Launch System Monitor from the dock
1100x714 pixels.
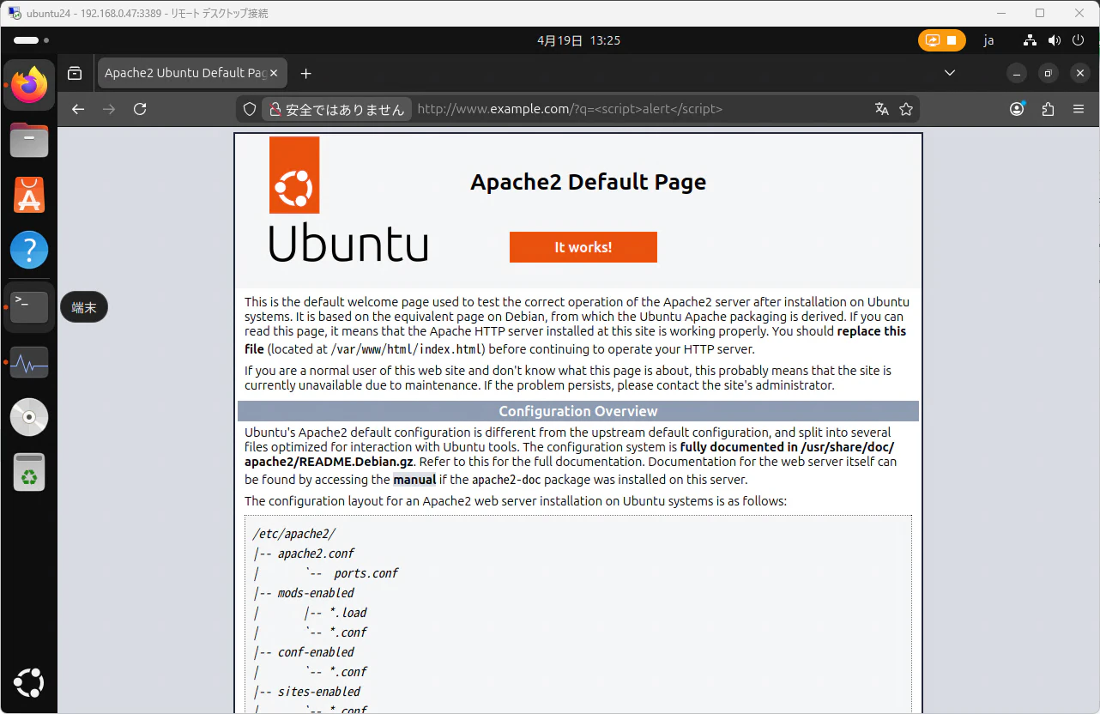point(29,362)
